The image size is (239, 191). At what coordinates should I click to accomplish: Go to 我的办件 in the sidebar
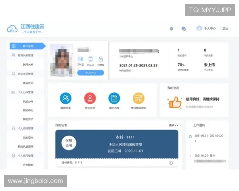(x=28, y=101)
